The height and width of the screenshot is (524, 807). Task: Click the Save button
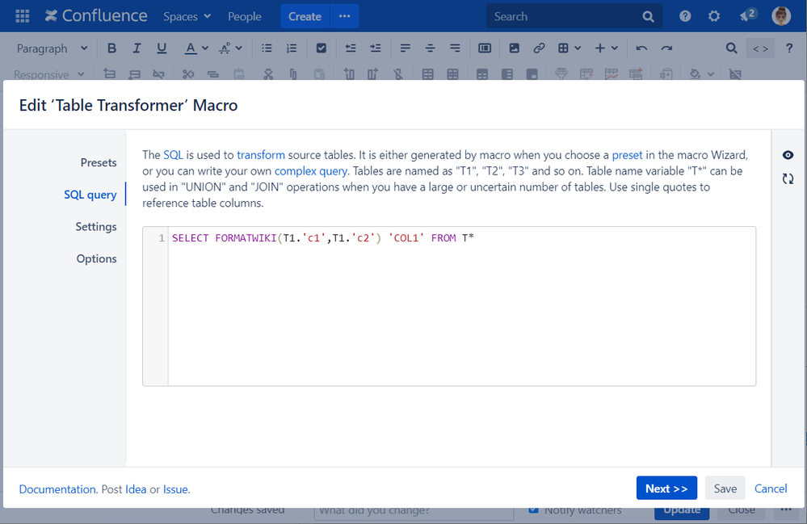tap(725, 488)
